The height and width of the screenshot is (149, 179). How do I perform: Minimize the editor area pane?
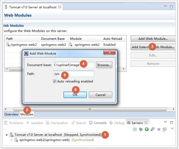165,6
